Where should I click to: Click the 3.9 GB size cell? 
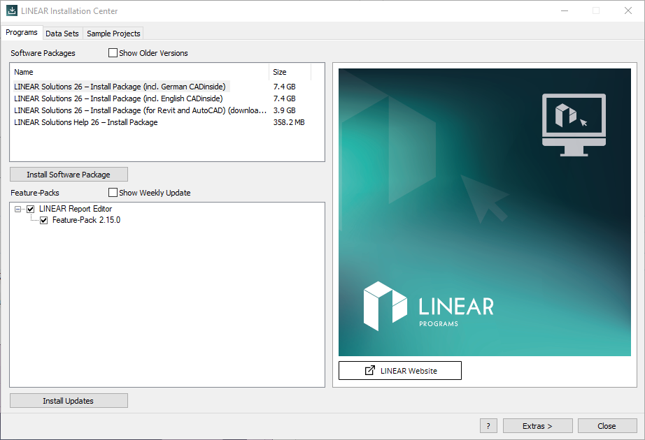[x=284, y=110]
